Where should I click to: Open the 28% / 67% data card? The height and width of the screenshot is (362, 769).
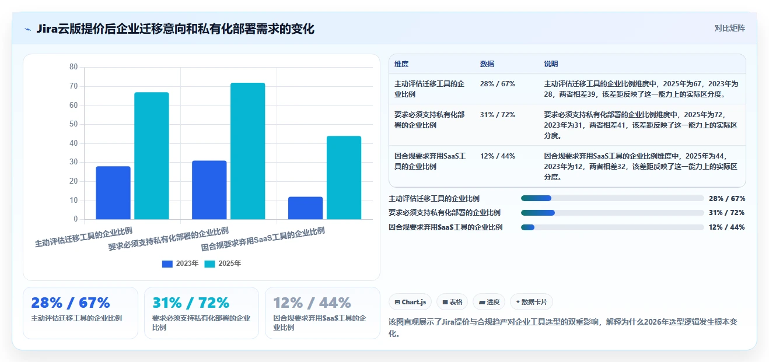pyautogui.click(x=81, y=313)
